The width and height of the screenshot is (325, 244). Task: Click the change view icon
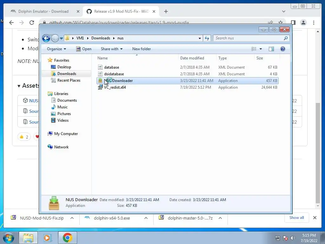pyautogui.click(x=254, y=49)
